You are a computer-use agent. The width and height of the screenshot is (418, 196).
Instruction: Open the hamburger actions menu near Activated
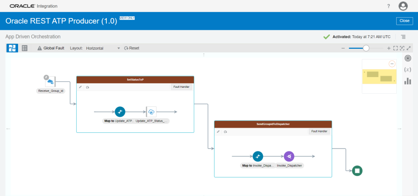[403, 37]
